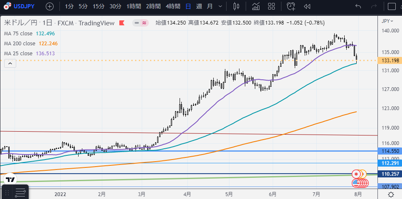
Task: Open the indicators menu icon
Action: [256, 6]
